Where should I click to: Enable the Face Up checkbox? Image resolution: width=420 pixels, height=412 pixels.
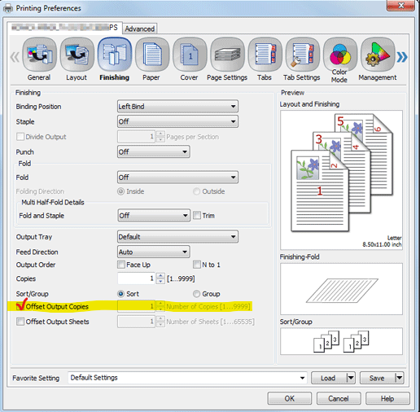(x=121, y=265)
